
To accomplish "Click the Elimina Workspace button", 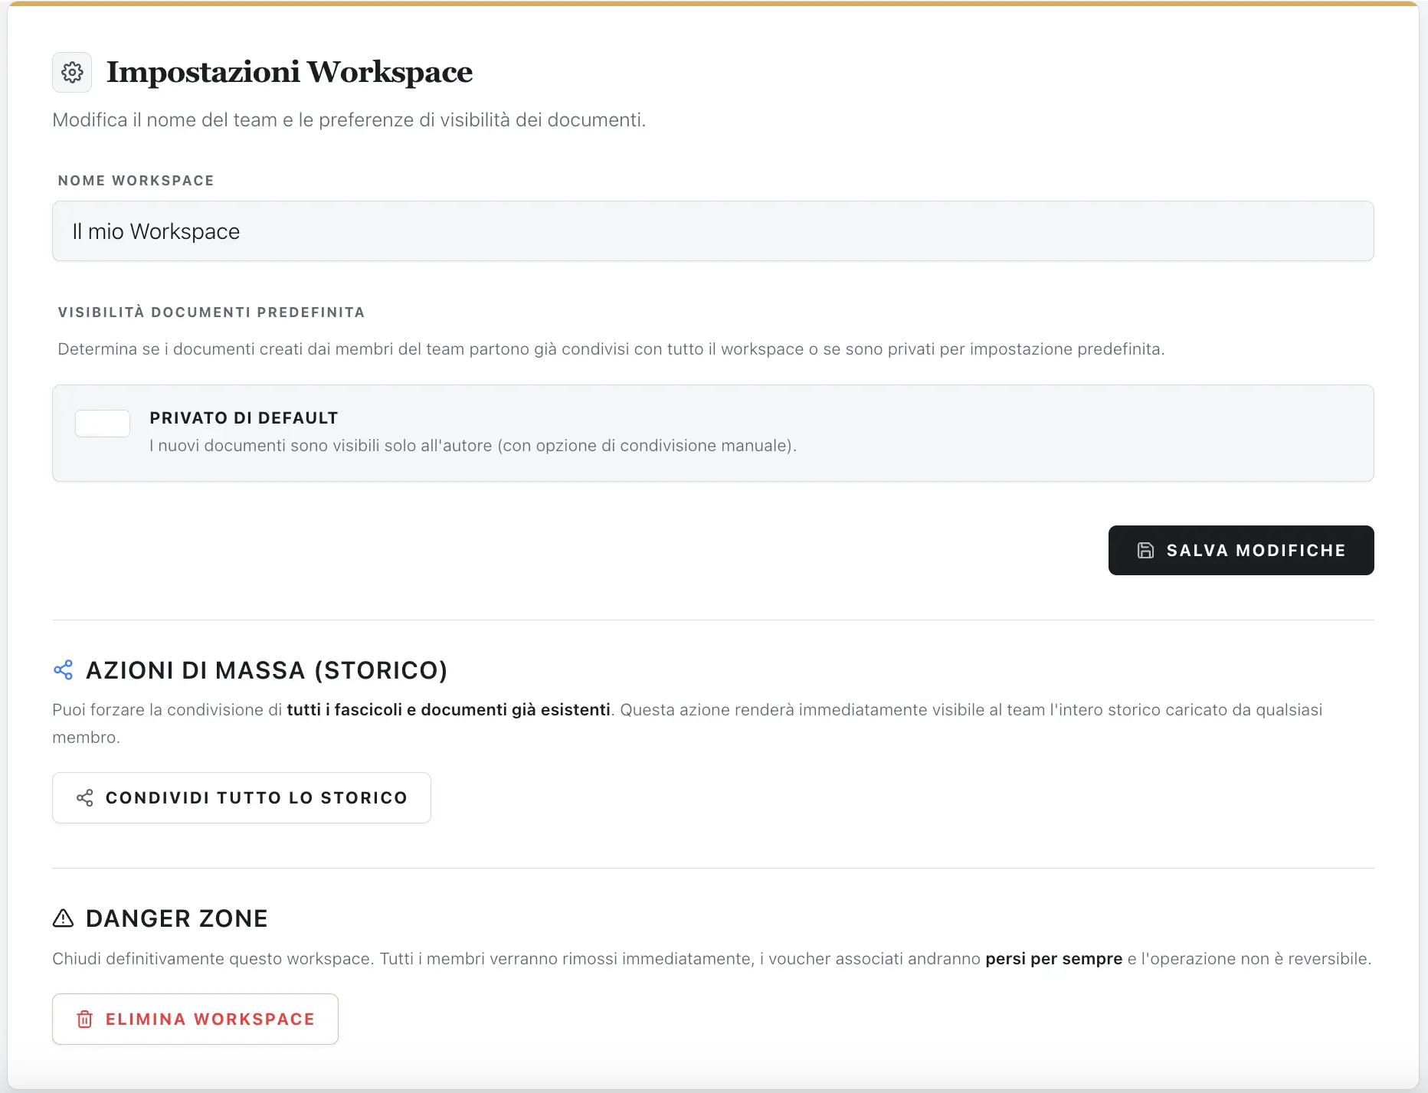I will (x=195, y=1019).
